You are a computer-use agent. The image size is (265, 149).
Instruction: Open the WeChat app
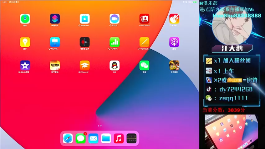point(144,65)
